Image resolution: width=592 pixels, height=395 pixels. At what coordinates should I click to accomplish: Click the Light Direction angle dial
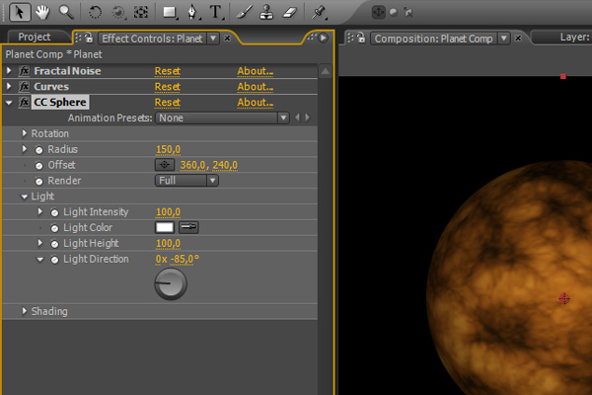click(171, 283)
